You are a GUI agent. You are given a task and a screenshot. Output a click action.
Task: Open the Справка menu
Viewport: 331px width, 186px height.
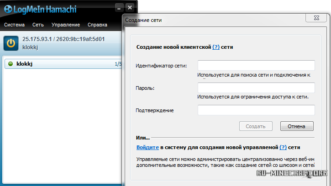point(97,25)
